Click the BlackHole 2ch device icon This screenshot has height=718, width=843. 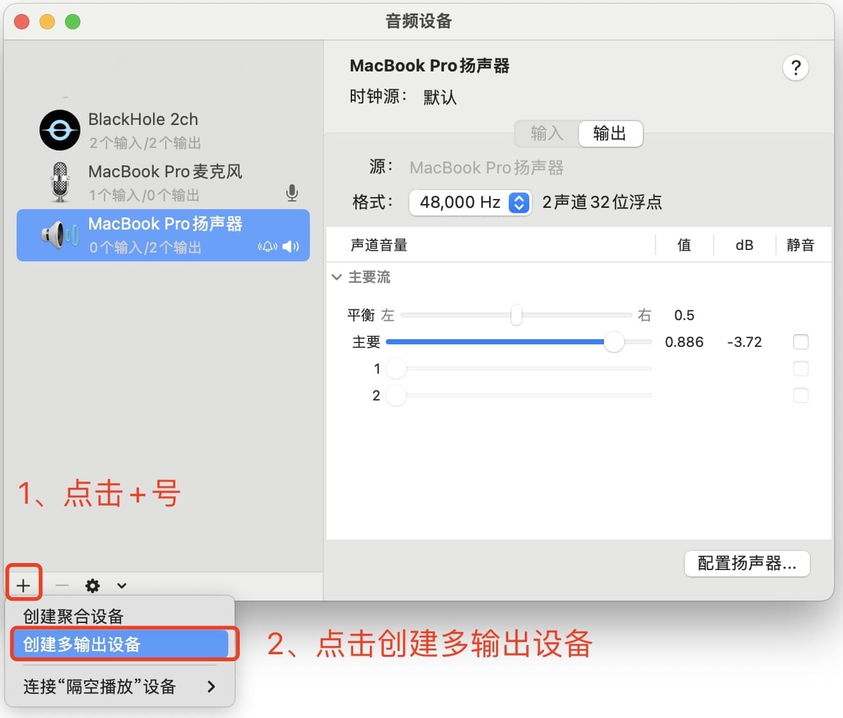pos(60,130)
